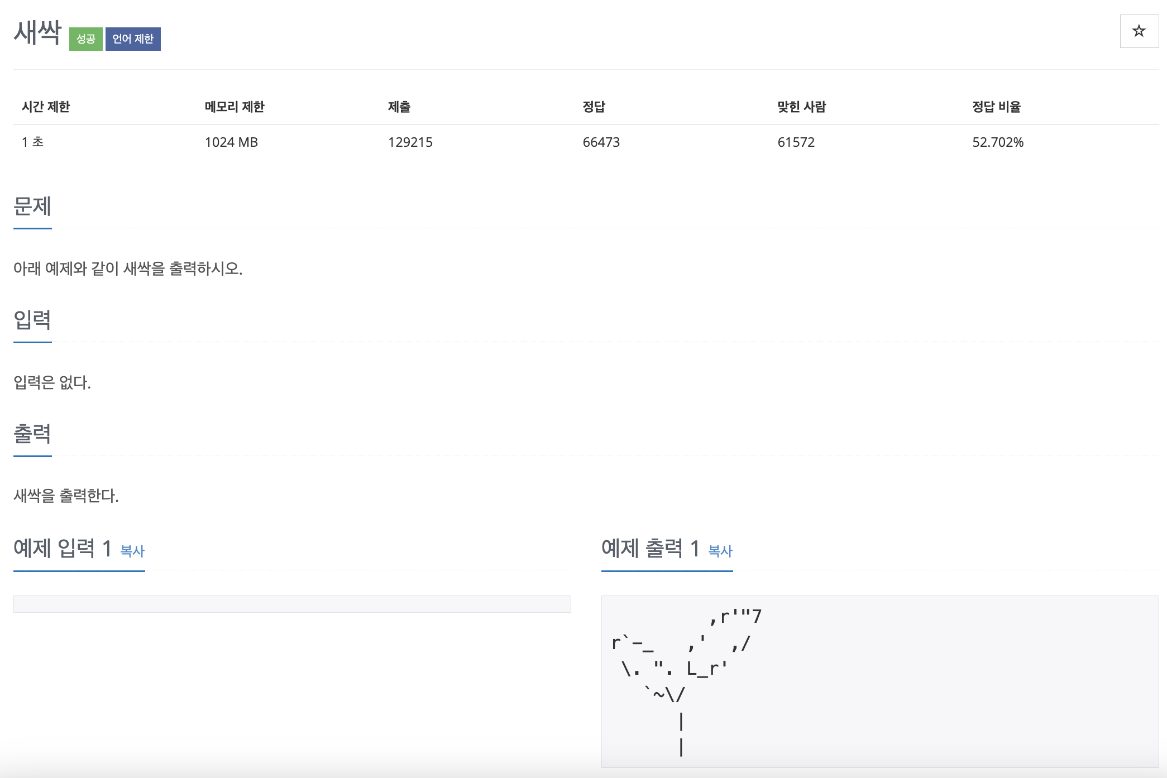Copy sample input via 복사 link
Screen dimensions: 1167x778
coord(132,551)
